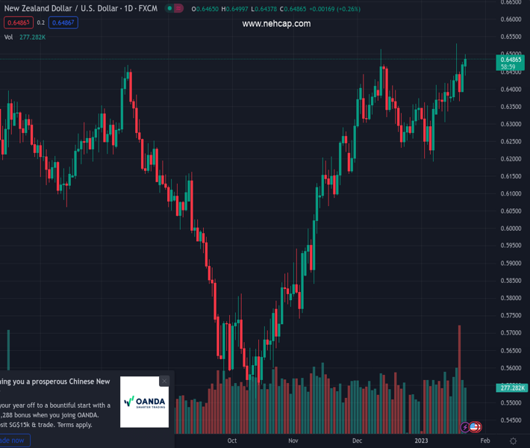530x448 pixels.
Task: Click the OANDA logo thumbnail
Action: pyautogui.click(x=145, y=402)
